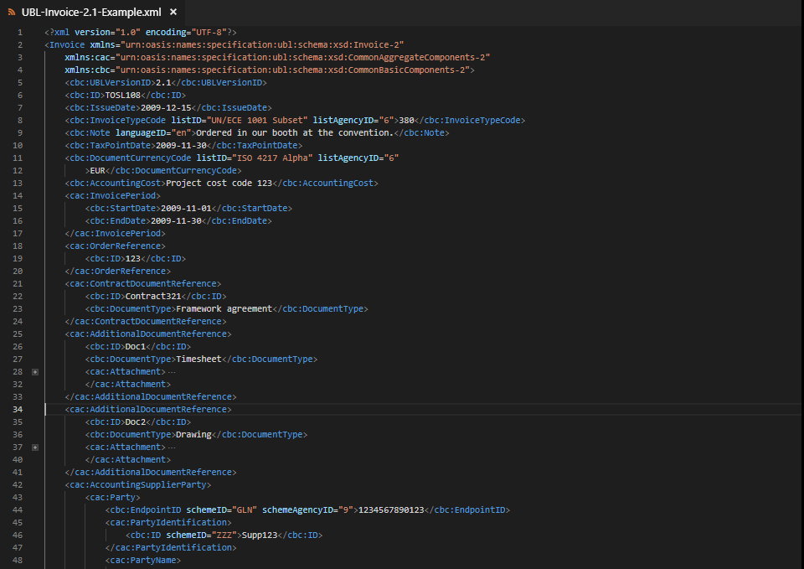Click the Drawing document type value
804x569 pixels.
click(x=193, y=434)
